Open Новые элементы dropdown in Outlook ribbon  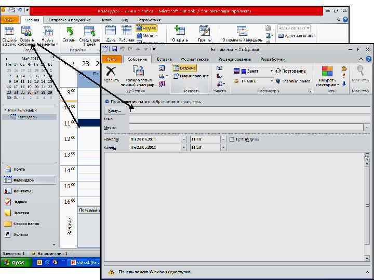[48, 36]
